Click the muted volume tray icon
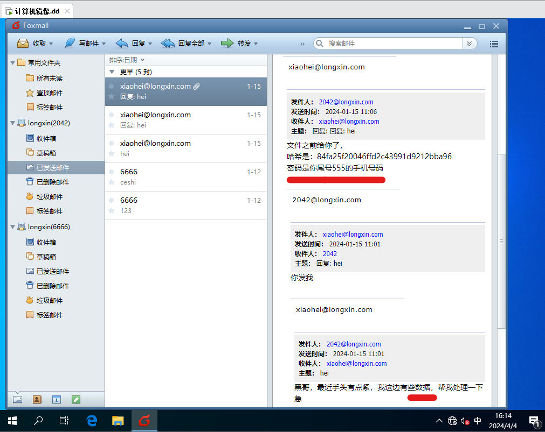Viewport: 545px width, 432px height. coord(465,421)
